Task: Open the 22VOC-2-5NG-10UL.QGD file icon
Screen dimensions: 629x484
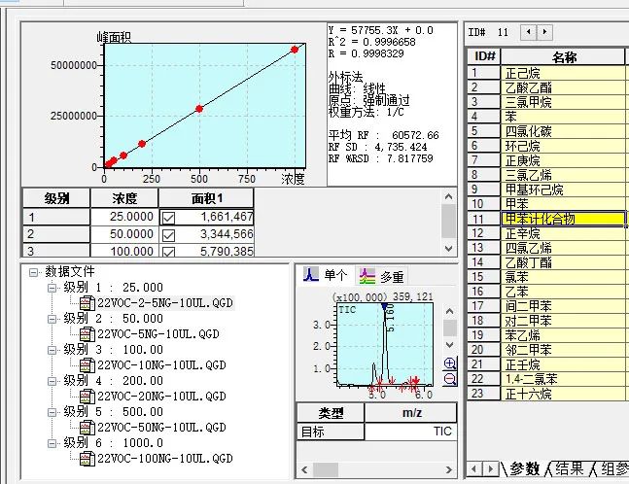Action: (x=86, y=303)
